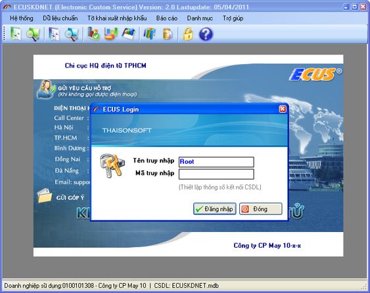
Task: Click the green magnifier search icon
Action: click(x=33, y=34)
